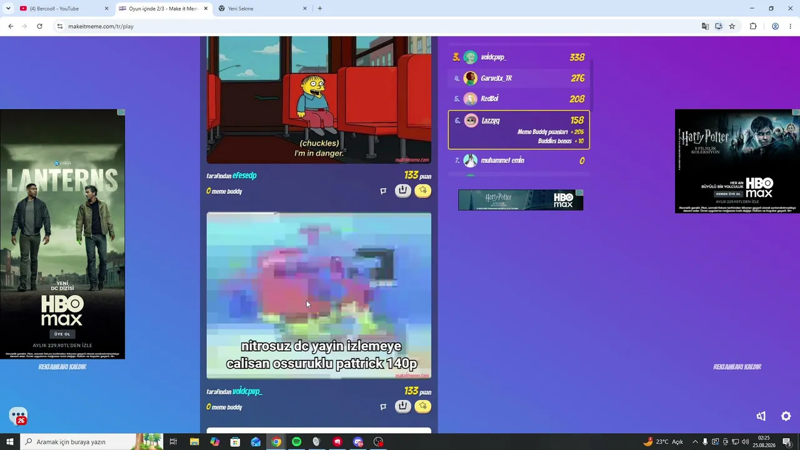Click Google Translate icon in address bar

[705, 26]
